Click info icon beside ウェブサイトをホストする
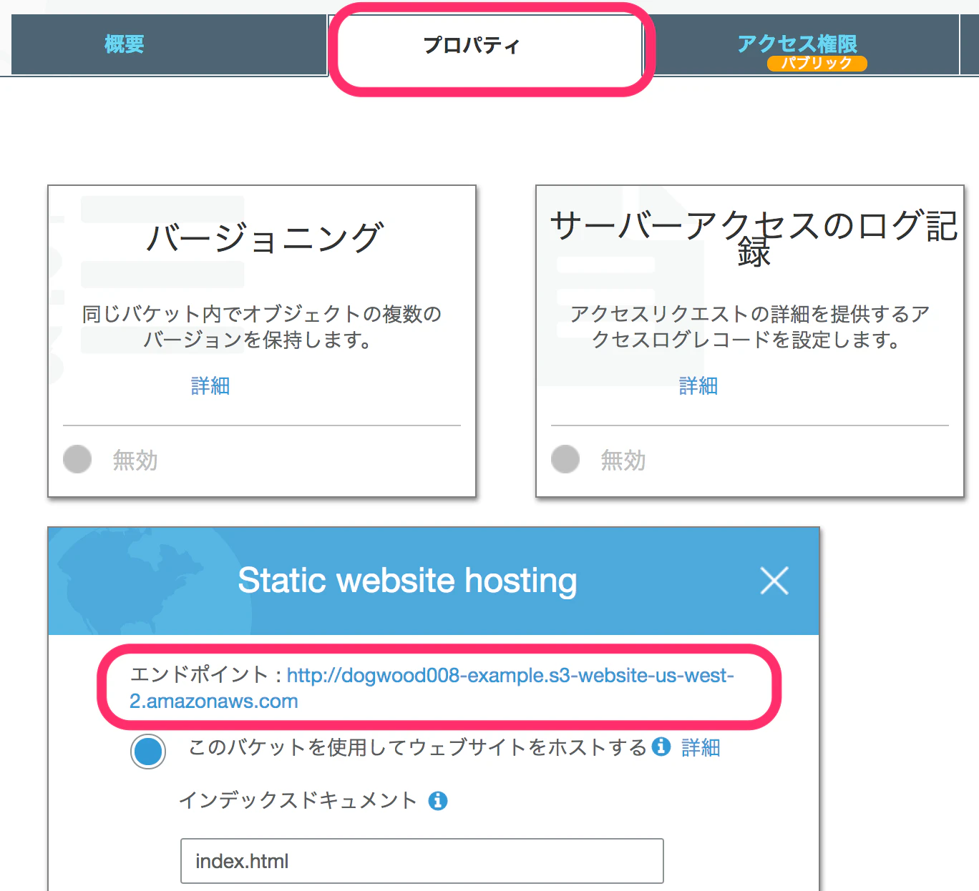Screen dimensions: 979x891 (661, 747)
